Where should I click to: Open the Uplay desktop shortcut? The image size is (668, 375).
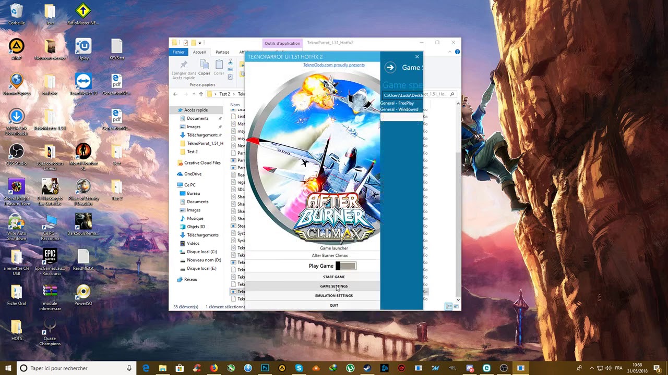tap(83, 49)
